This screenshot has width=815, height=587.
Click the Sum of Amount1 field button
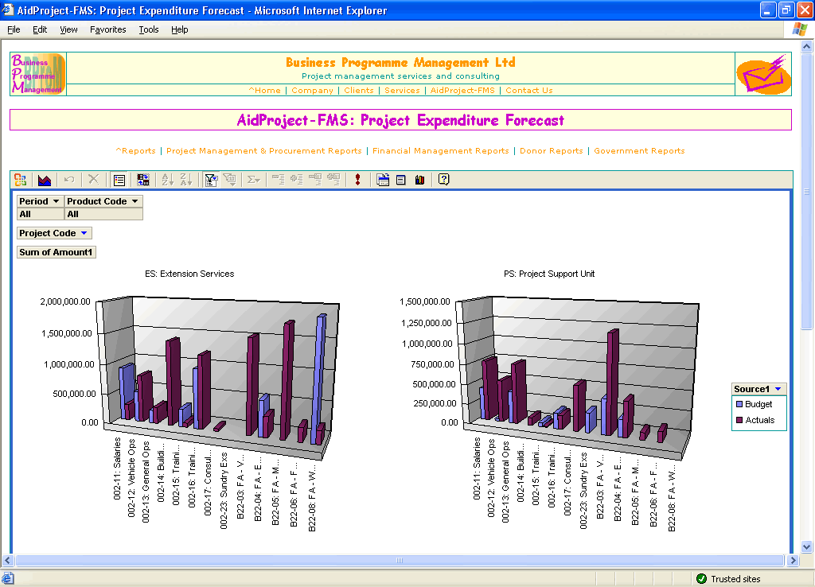[57, 252]
